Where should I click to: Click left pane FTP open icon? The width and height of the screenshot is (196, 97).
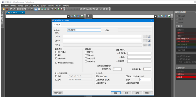(x=78, y=16)
